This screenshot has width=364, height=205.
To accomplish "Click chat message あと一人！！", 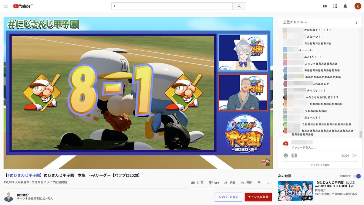I will (312, 118).
